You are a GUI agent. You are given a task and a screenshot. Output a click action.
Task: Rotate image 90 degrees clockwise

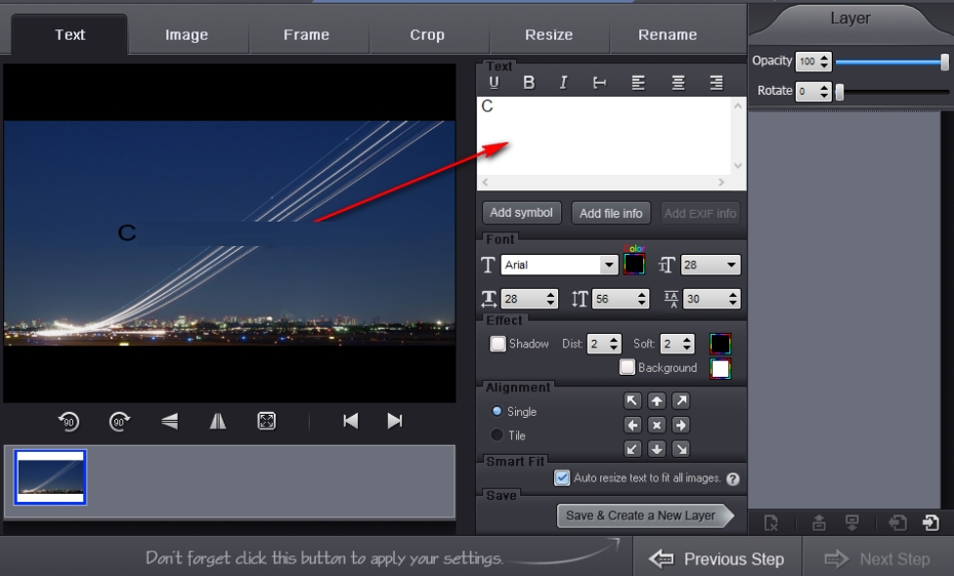(119, 421)
